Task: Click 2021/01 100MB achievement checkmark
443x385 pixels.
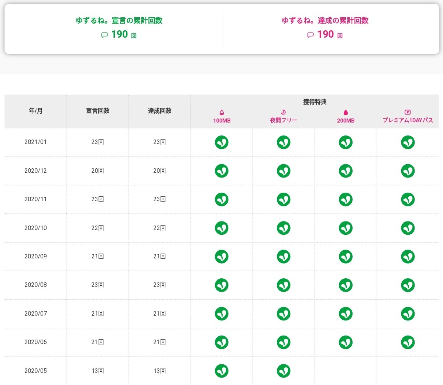Action: click(221, 142)
